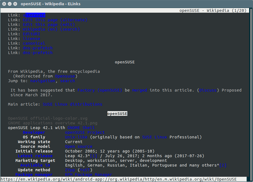Image resolution: width=253 pixels, height=182 pixels.
Task: Follow the EditURI link
Action: click(x=31, y=34)
